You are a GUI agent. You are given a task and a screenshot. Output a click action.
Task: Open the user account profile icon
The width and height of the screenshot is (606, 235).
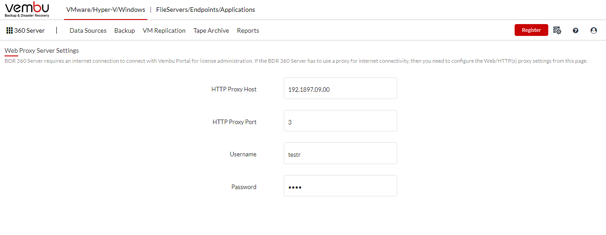coord(593,30)
